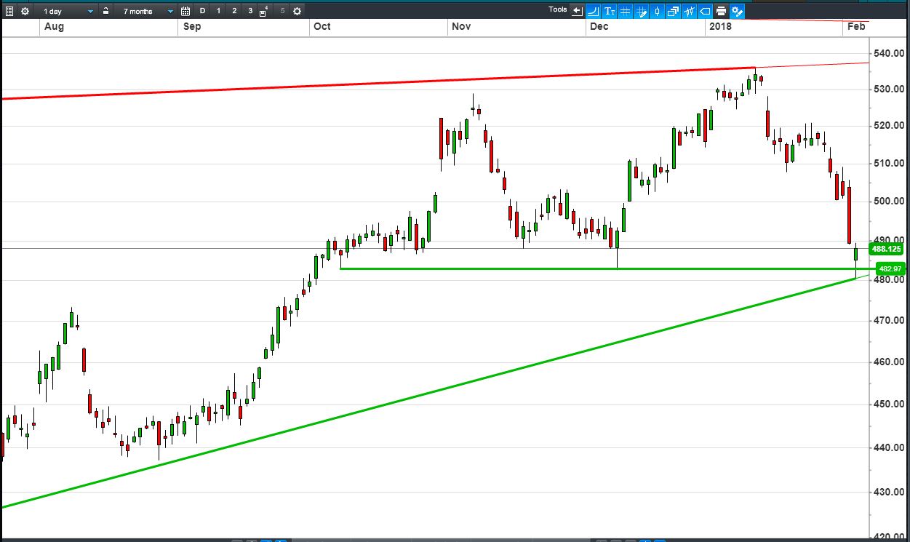This screenshot has height=542, width=910.
Task: Select the candlestick chart type icon
Action: pyautogui.click(x=658, y=11)
